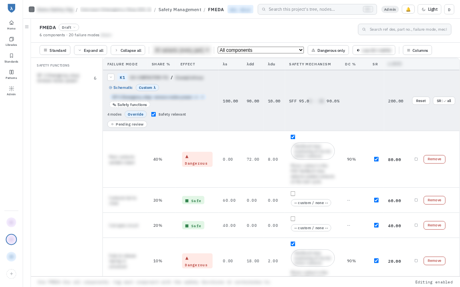
Task: Focus the project tree search field
Action: click(x=317, y=10)
